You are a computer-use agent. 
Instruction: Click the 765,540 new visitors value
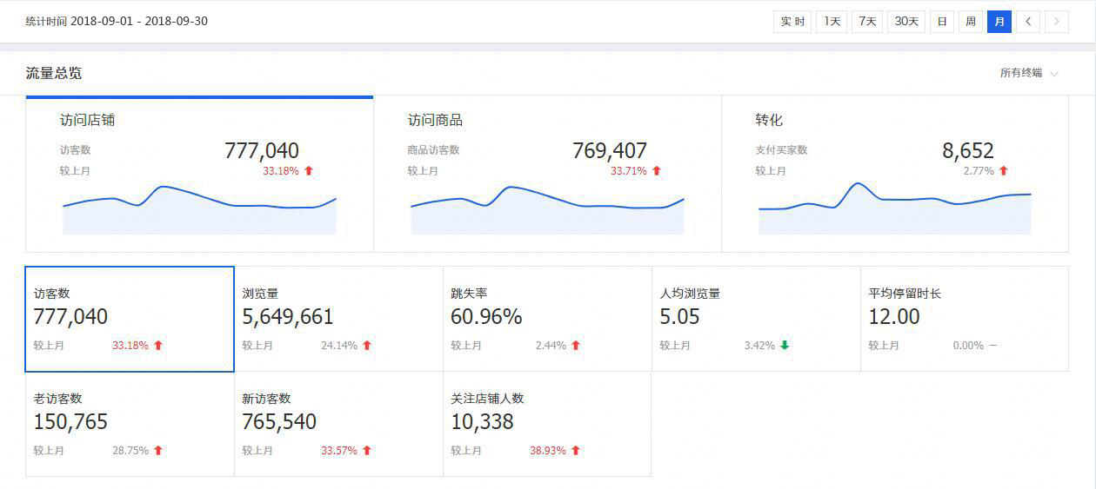(279, 422)
